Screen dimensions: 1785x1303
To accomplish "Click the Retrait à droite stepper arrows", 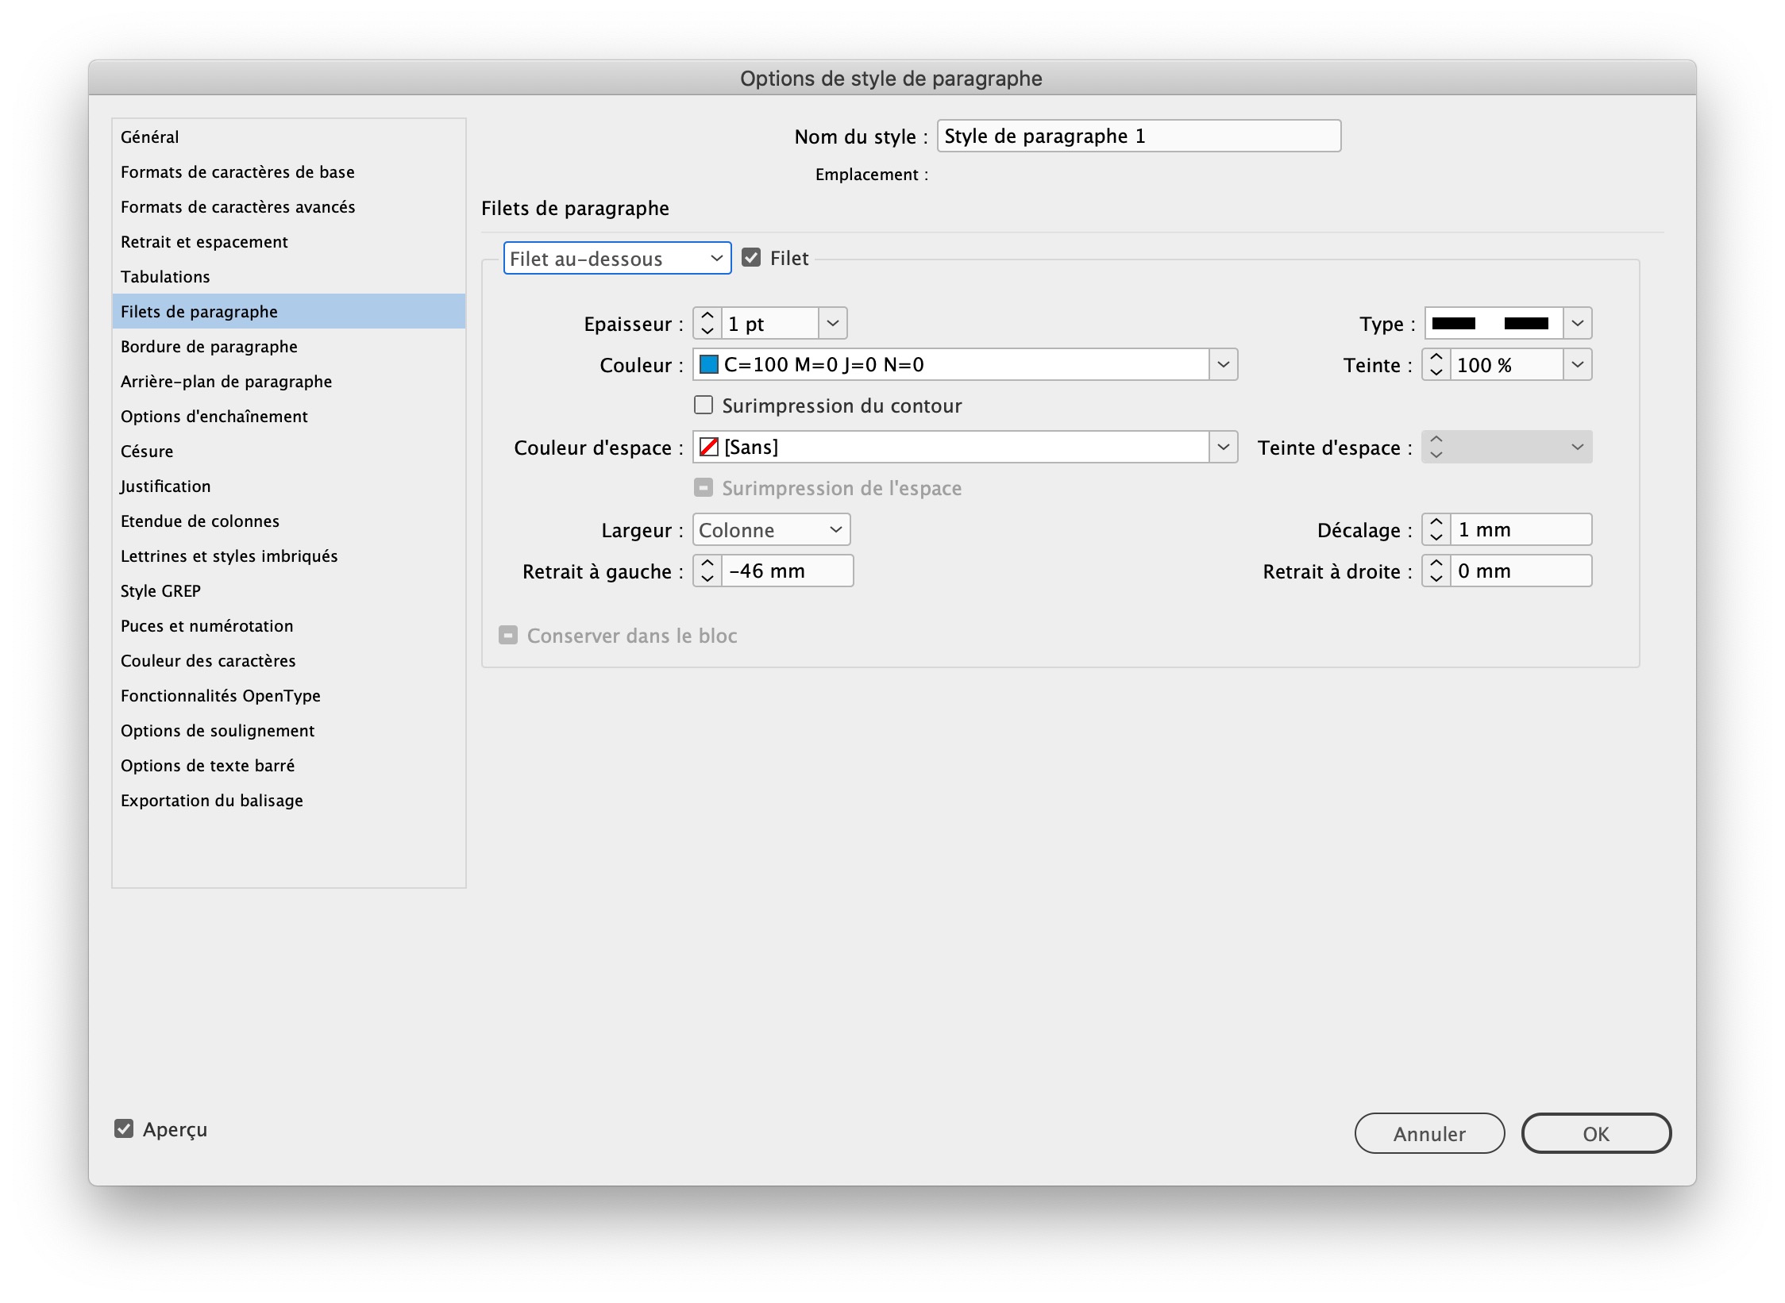I will [x=1436, y=571].
